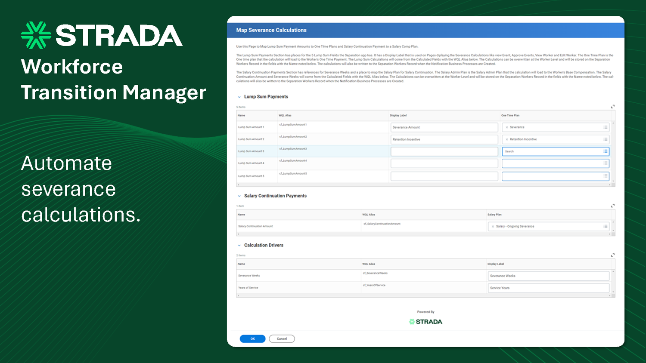Viewport: 646px width, 363px height.
Task: Edit the Severance Weeks display label field
Action: [x=549, y=276]
